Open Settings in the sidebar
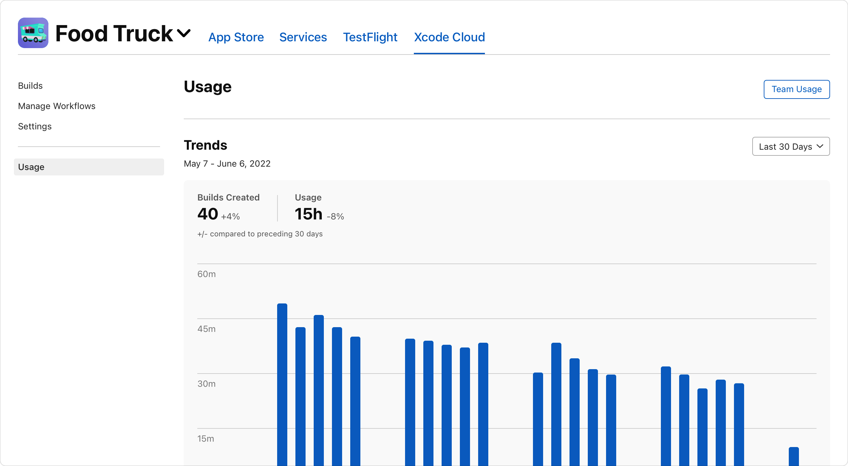 tap(35, 126)
